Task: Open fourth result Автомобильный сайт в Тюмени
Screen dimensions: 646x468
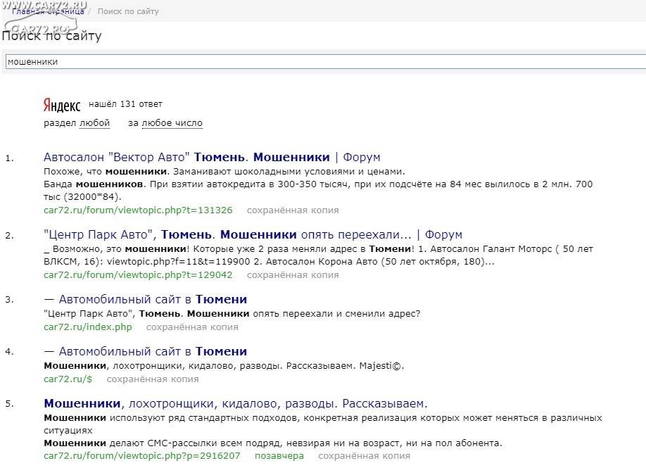Action: pyautogui.click(x=145, y=351)
